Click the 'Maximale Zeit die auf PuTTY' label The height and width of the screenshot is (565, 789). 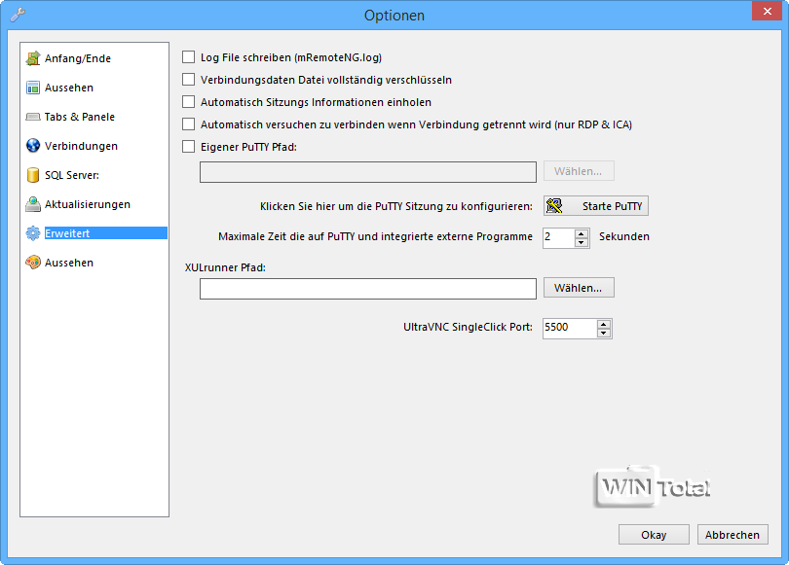(375, 236)
